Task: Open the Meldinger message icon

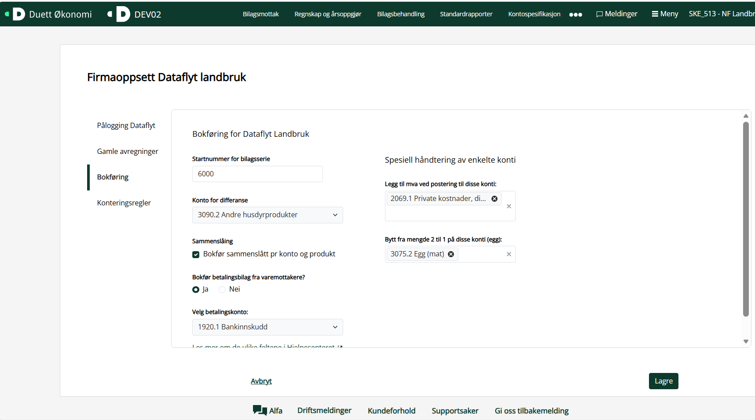Action: tap(599, 14)
